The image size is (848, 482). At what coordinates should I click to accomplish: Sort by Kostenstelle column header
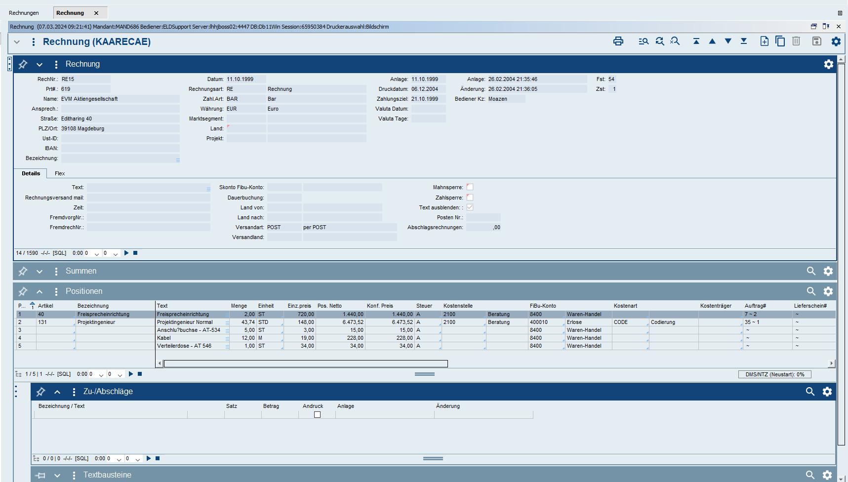tap(458, 306)
